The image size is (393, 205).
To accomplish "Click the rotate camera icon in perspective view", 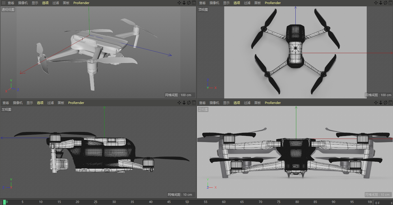I will coord(189,3).
